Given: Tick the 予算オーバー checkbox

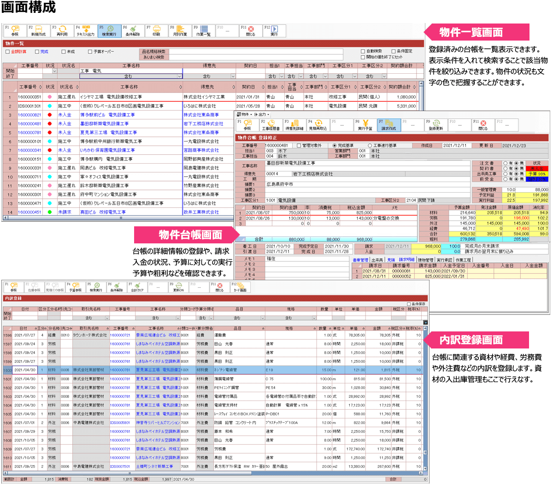Looking at the screenshot, I should 90,52.
